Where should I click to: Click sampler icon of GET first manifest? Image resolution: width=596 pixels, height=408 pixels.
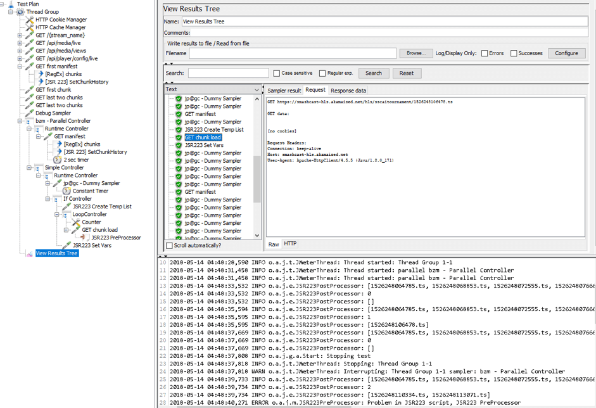[30, 66]
